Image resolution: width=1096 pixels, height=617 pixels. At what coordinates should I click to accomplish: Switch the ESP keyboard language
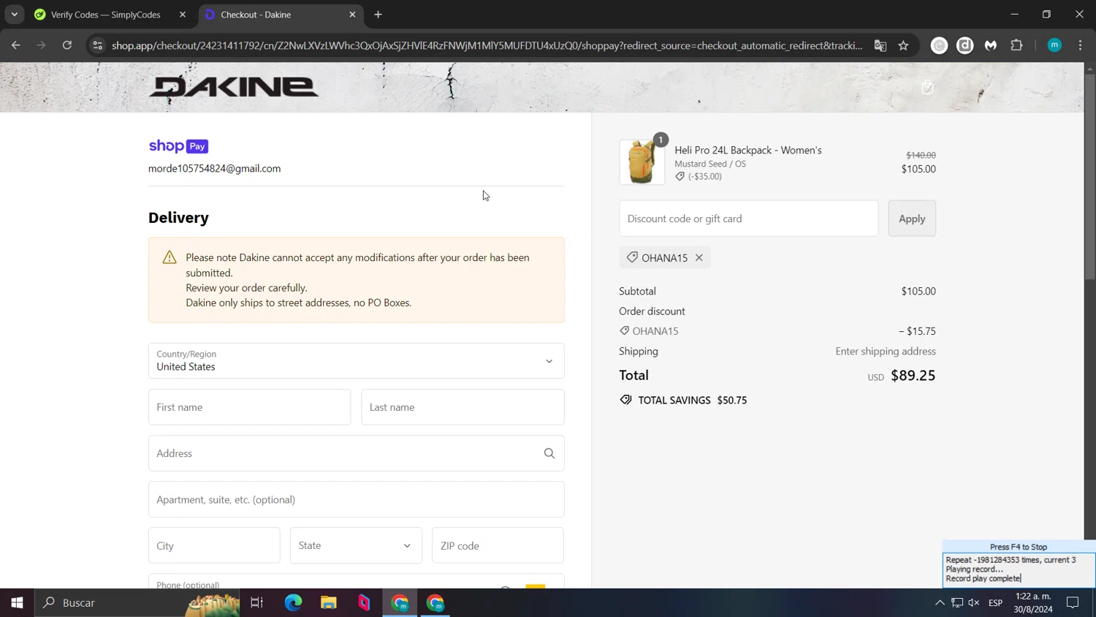tap(995, 603)
